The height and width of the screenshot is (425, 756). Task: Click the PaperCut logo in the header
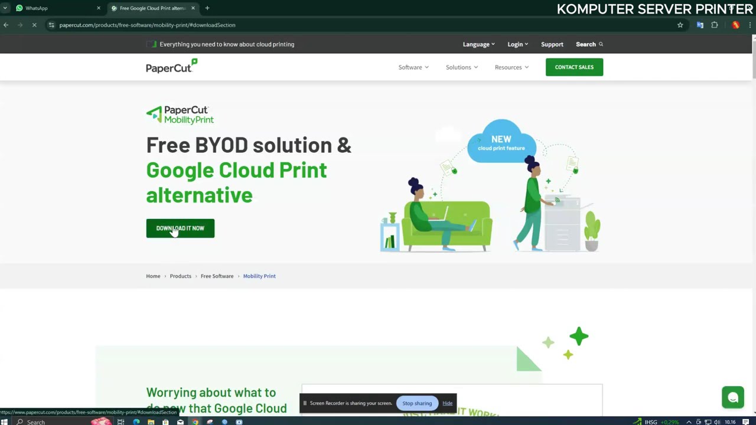pyautogui.click(x=171, y=66)
